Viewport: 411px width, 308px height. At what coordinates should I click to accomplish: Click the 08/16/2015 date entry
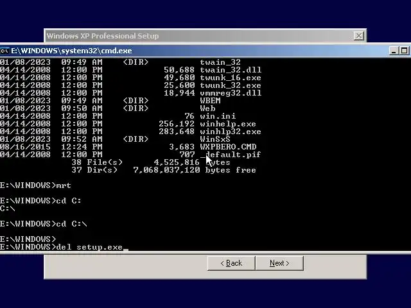click(25, 147)
